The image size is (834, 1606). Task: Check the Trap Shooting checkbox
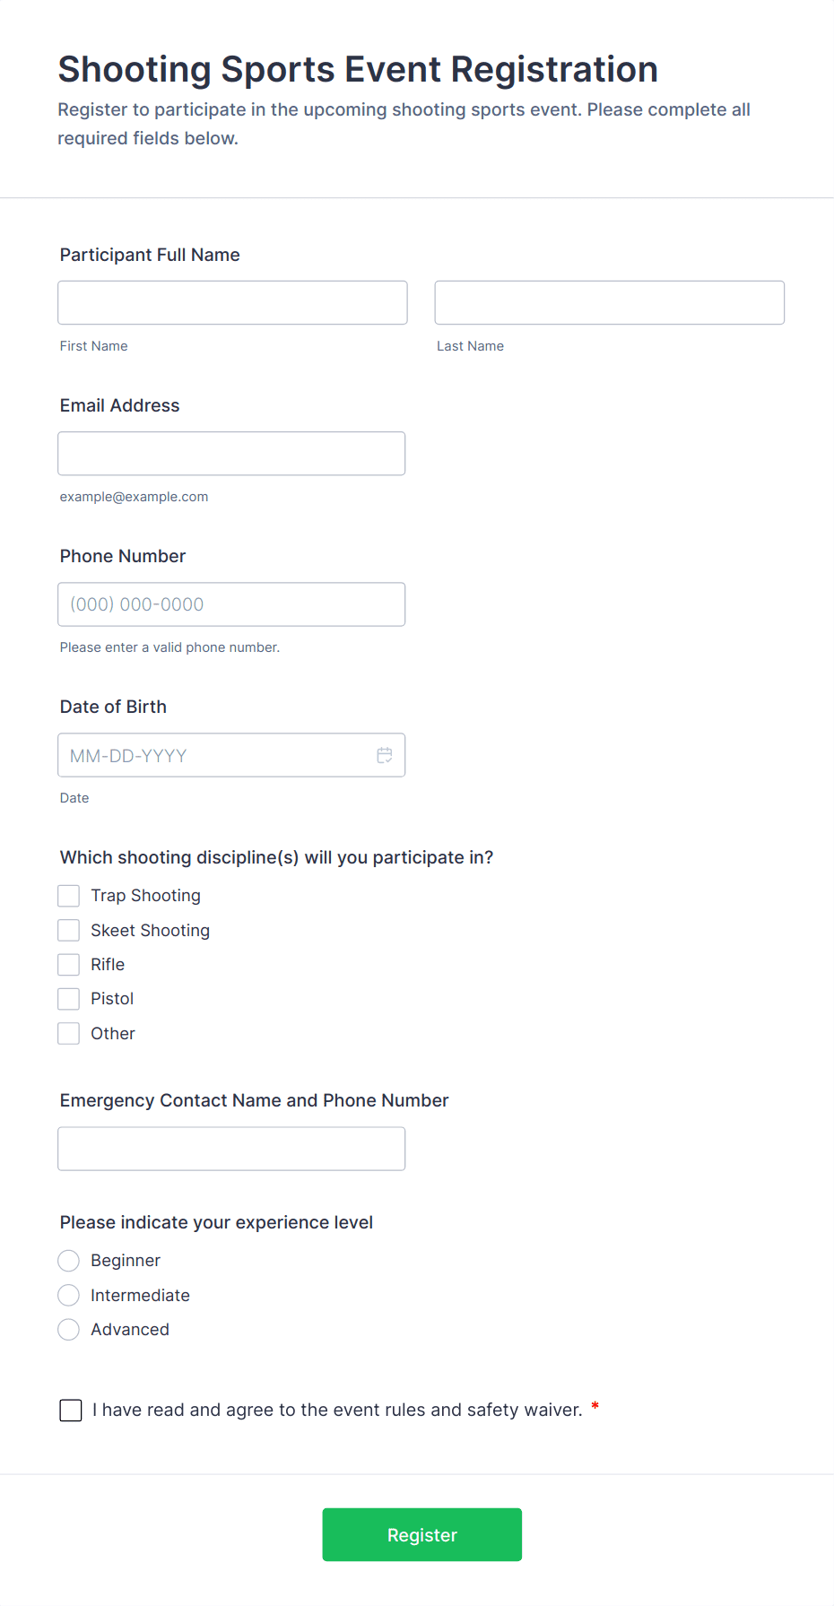coord(69,896)
